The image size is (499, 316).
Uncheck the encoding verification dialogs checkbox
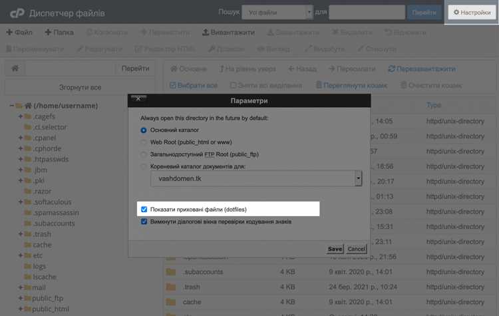pos(144,222)
